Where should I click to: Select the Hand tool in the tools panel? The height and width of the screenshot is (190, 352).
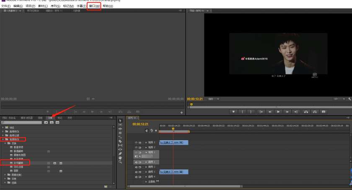[120, 158]
